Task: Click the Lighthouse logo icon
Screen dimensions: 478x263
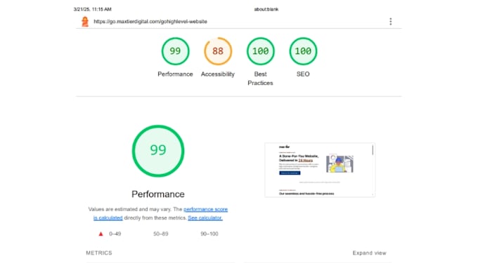Action: click(x=85, y=22)
